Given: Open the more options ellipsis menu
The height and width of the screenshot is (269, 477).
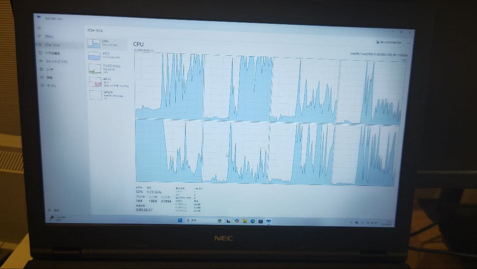Looking at the screenshot, I should pos(409,44).
